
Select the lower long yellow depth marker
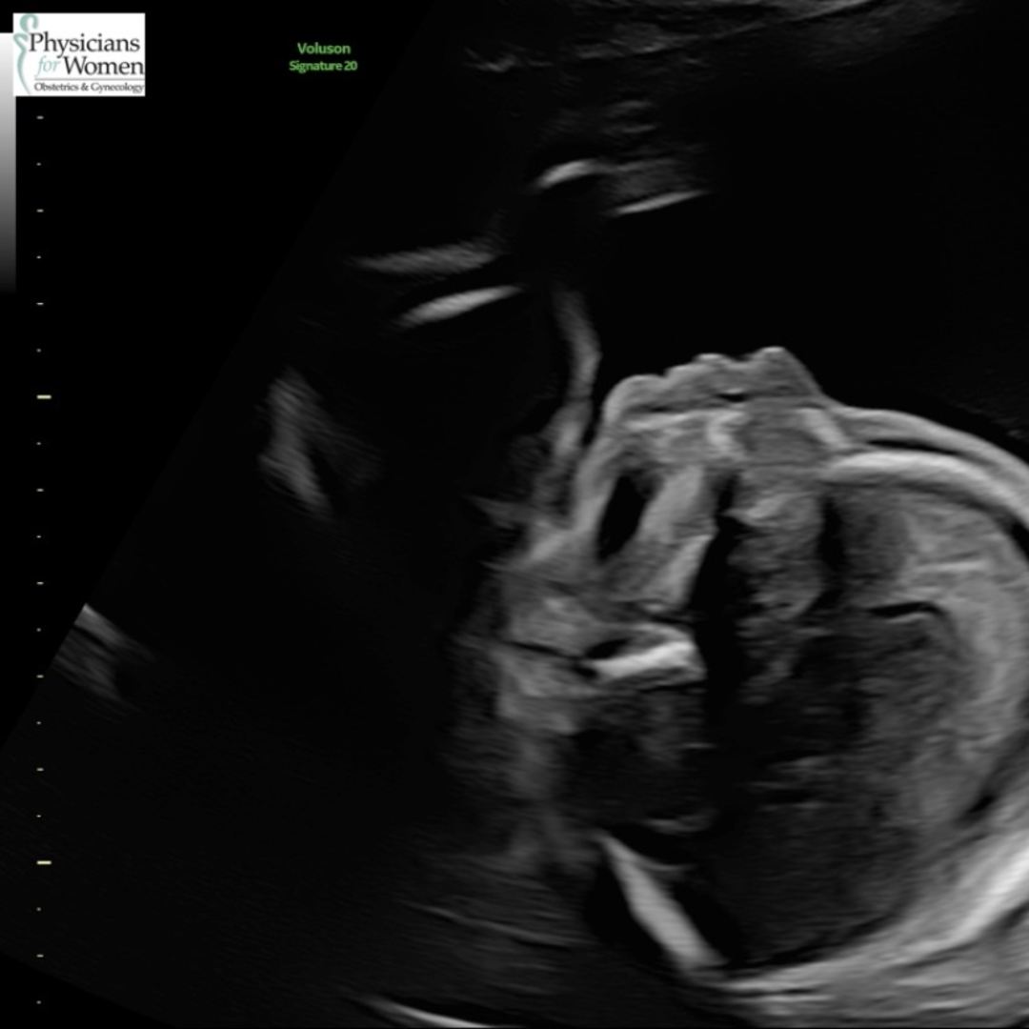pyautogui.click(x=43, y=862)
